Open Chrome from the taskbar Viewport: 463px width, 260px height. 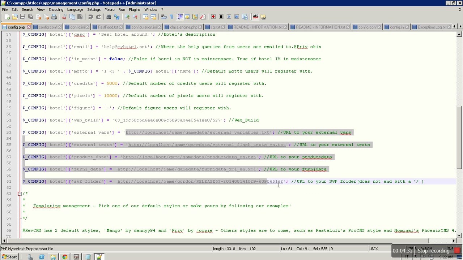65,257
